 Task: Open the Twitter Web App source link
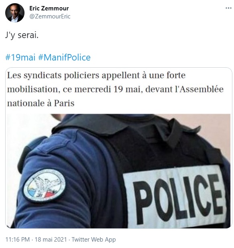pyautogui.click(x=94, y=239)
